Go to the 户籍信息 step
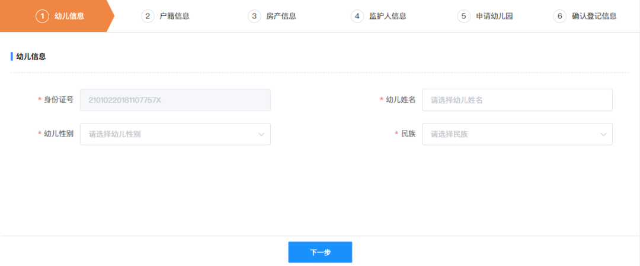 tap(175, 16)
